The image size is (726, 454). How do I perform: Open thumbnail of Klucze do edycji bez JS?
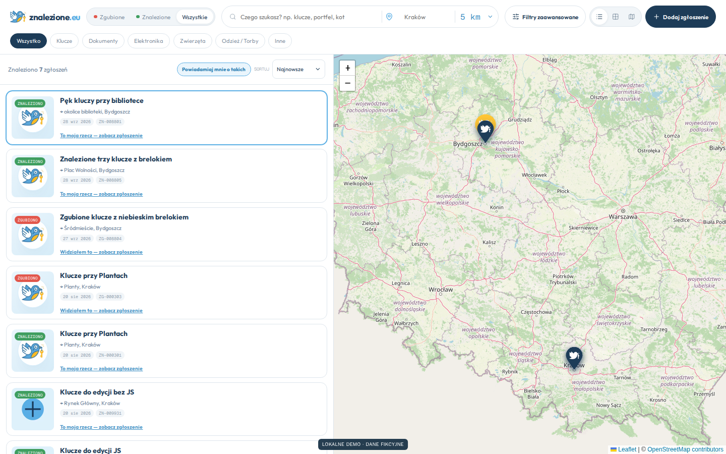click(x=33, y=409)
